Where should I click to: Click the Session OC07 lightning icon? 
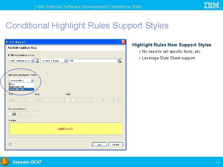5,162
